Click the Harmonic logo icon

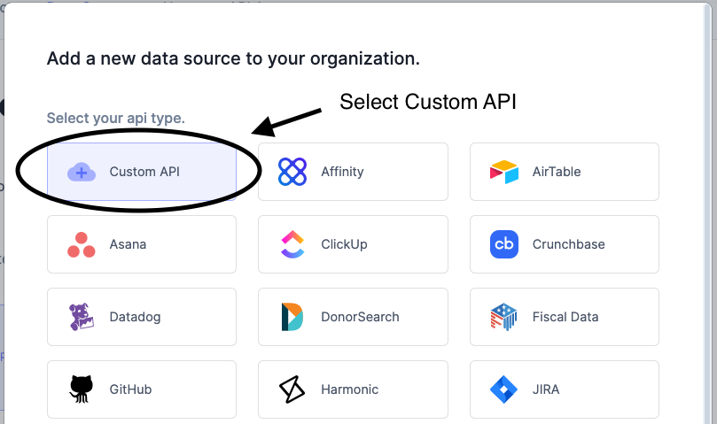tap(292, 389)
